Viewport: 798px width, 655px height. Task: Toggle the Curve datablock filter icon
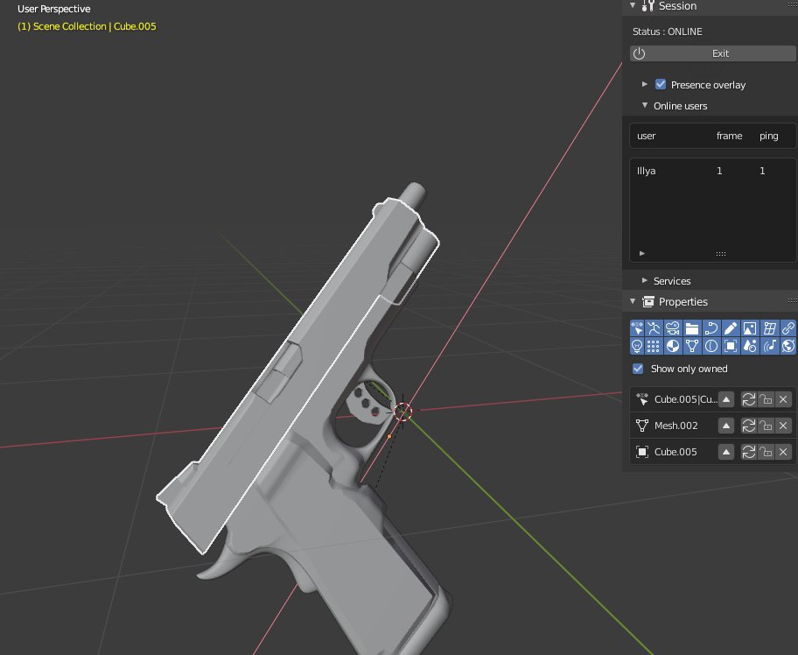pos(711,328)
